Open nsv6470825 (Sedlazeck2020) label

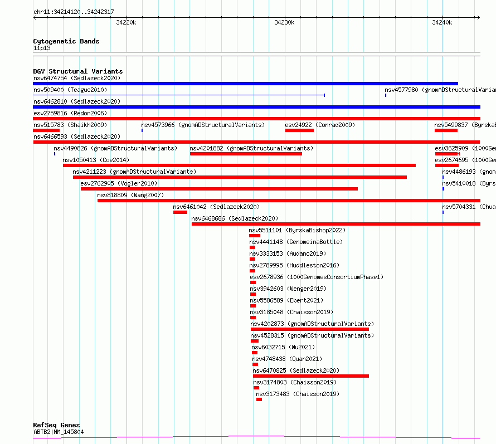coord(296,370)
